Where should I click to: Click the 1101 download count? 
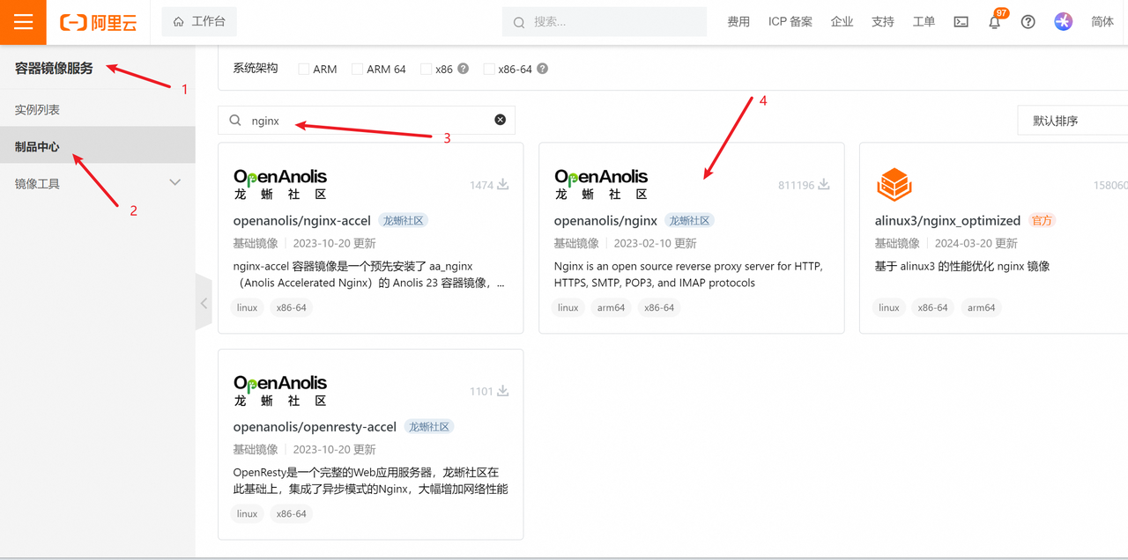[481, 391]
